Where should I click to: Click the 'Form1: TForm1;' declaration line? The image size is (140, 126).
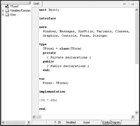click(56, 83)
